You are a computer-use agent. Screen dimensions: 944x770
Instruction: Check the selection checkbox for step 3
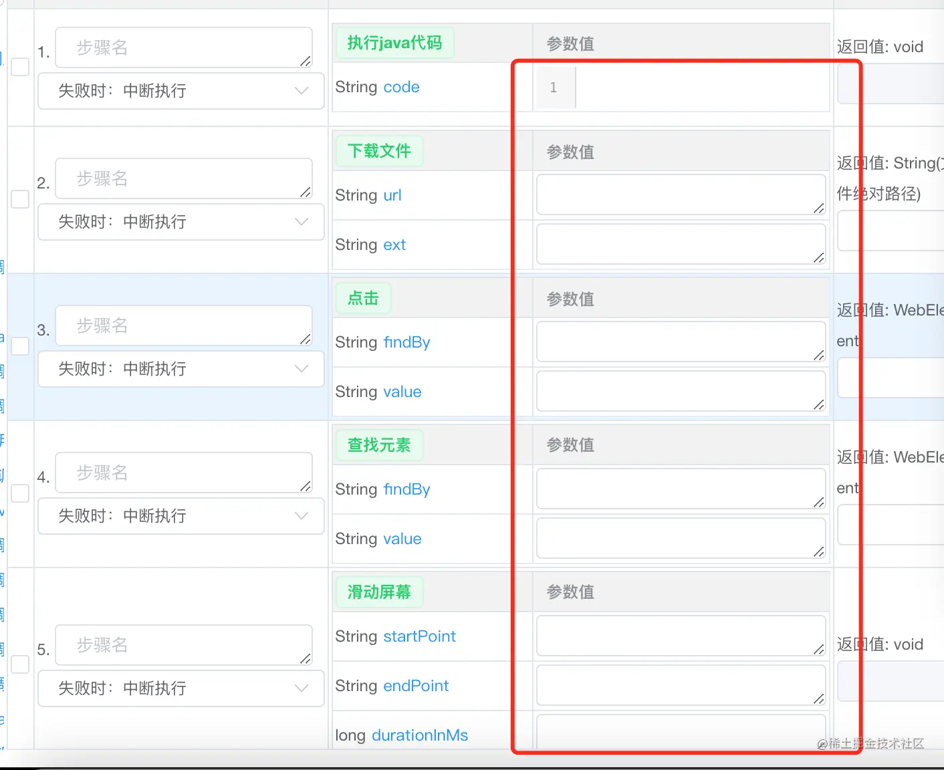(20, 346)
